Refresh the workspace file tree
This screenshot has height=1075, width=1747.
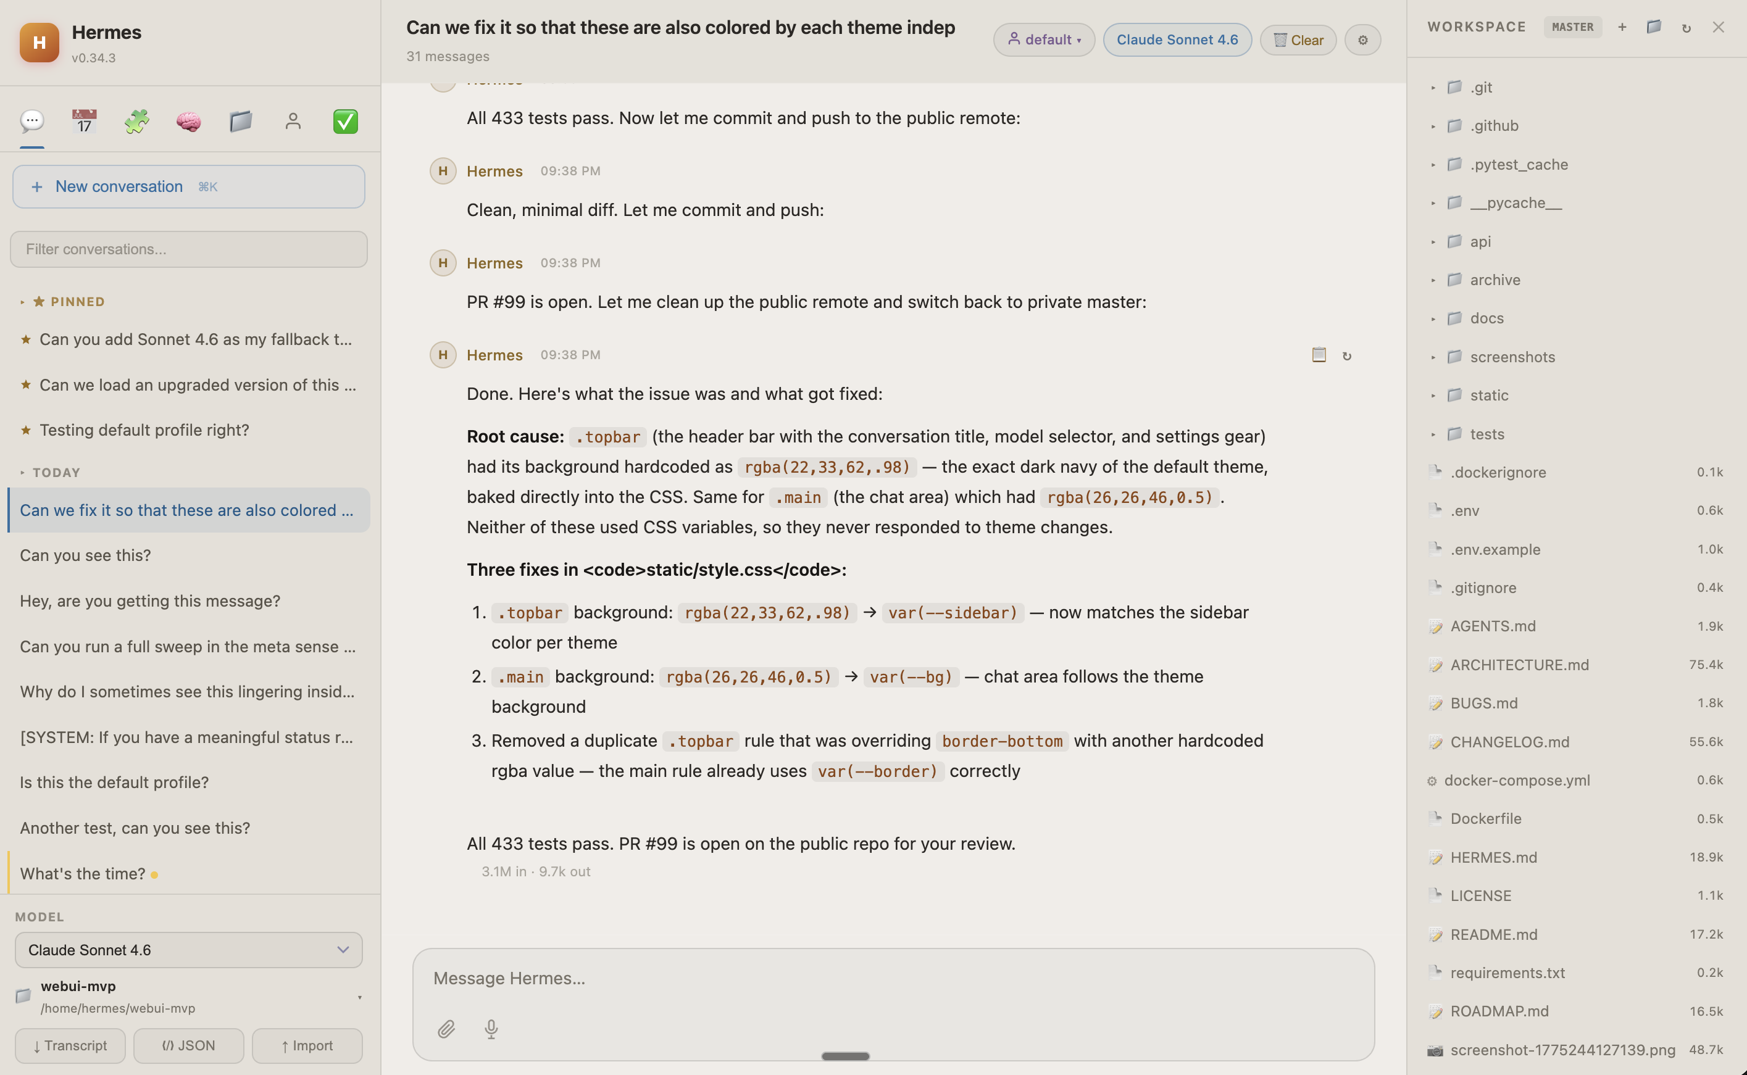click(x=1686, y=28)
